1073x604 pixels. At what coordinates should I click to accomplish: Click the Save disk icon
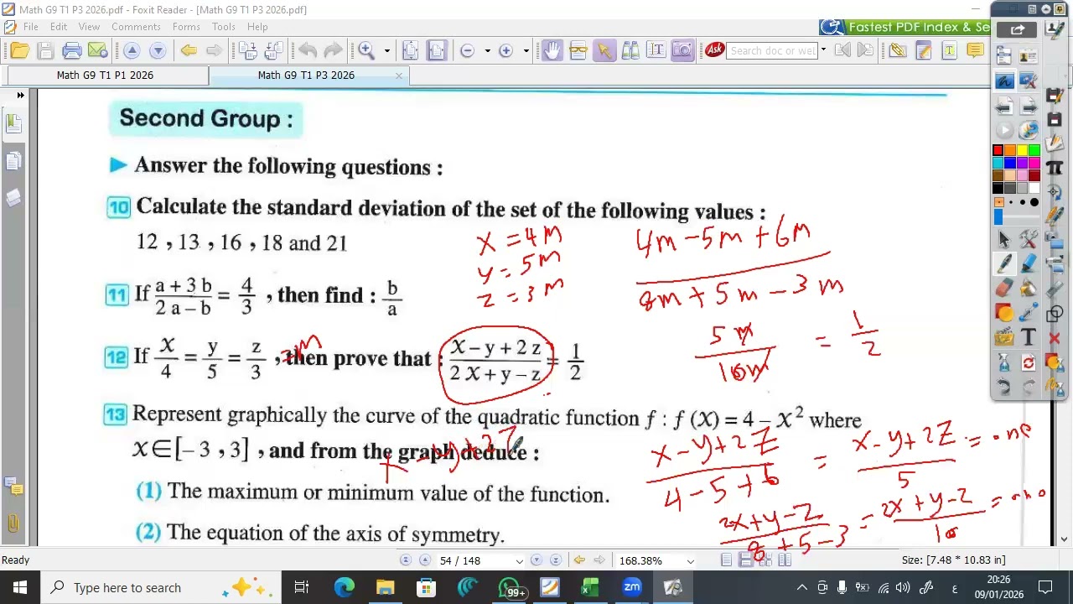(45, 50)
